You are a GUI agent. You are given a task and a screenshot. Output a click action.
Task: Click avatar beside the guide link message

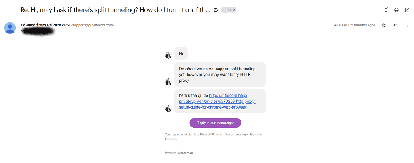click(168, 109)
